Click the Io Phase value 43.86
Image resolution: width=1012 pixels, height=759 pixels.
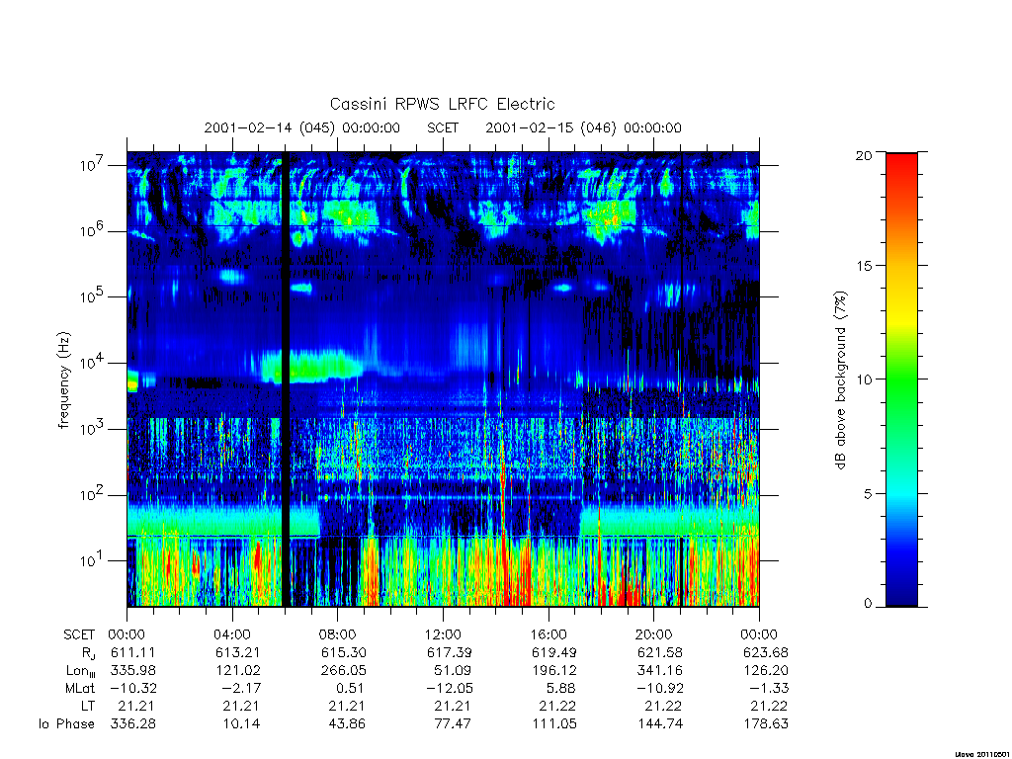pyautogui.click(x=347, y=724)
